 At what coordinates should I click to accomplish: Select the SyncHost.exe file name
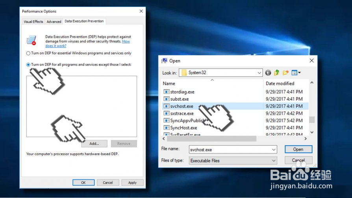tap(183, 128)
